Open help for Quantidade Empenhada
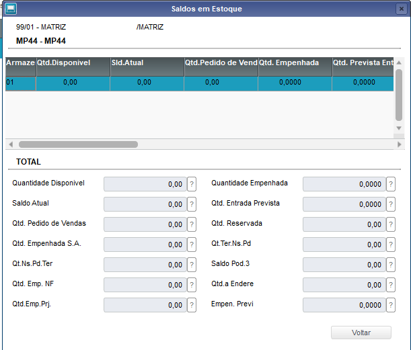The width and height of the screenshot is (411, 350). (x=391, y=184)
